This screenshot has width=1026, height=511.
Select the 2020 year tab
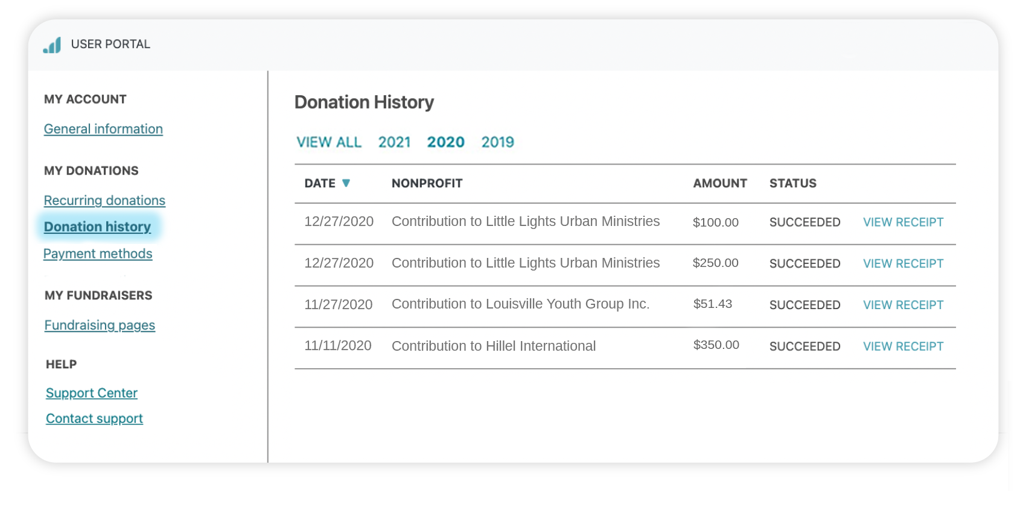coord(445,142)
